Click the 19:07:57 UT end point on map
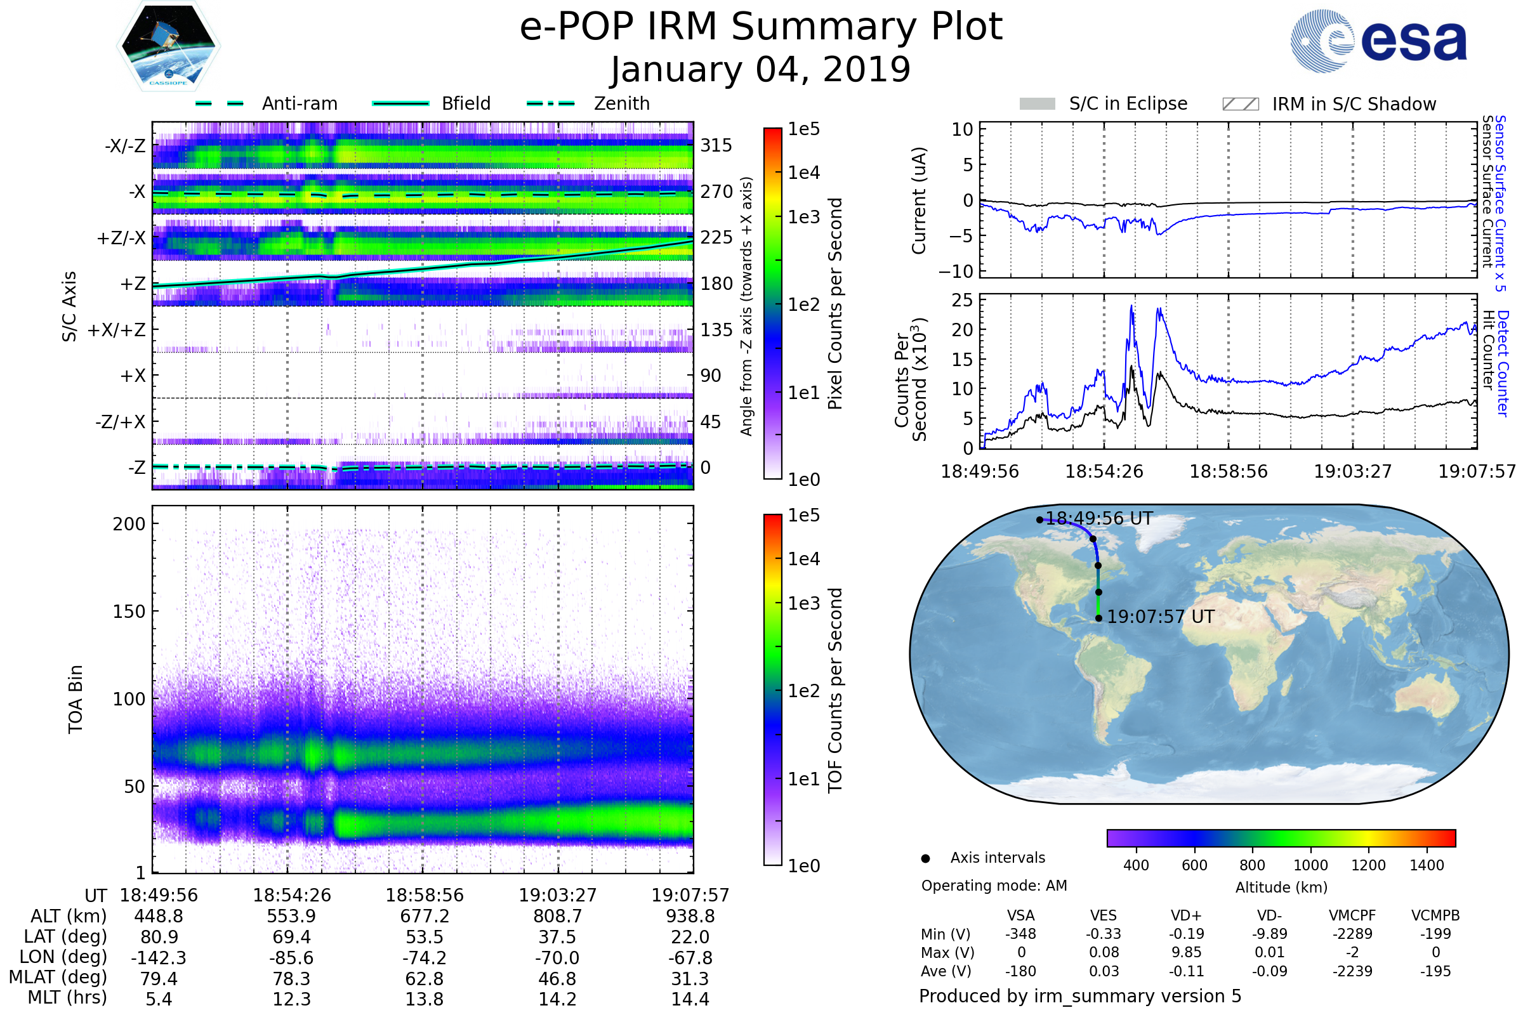This screenshot has height=1015, width=1523. 1098,618
